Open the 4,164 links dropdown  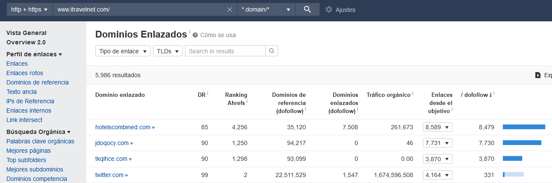(x=437, y=175)
